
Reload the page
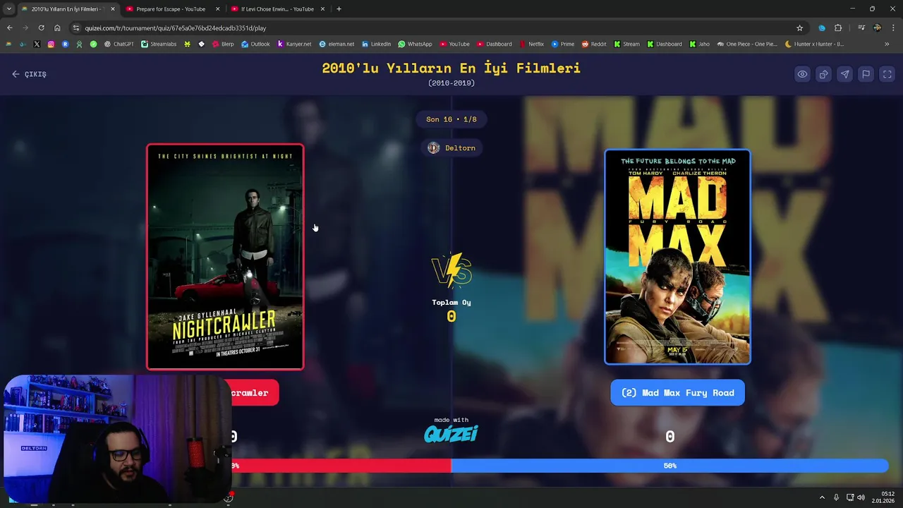click(x=41, y=28)
